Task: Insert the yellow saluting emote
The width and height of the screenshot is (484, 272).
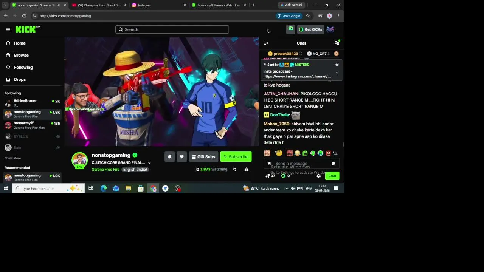Action: coord(279,153)
